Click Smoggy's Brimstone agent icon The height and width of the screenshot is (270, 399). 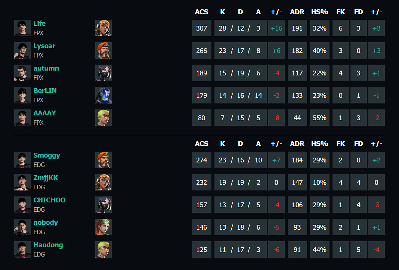(103, 160)
